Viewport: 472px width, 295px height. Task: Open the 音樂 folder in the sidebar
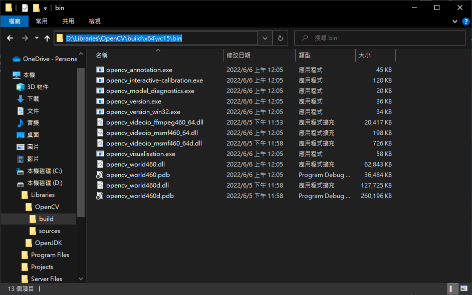pos(28,123)
